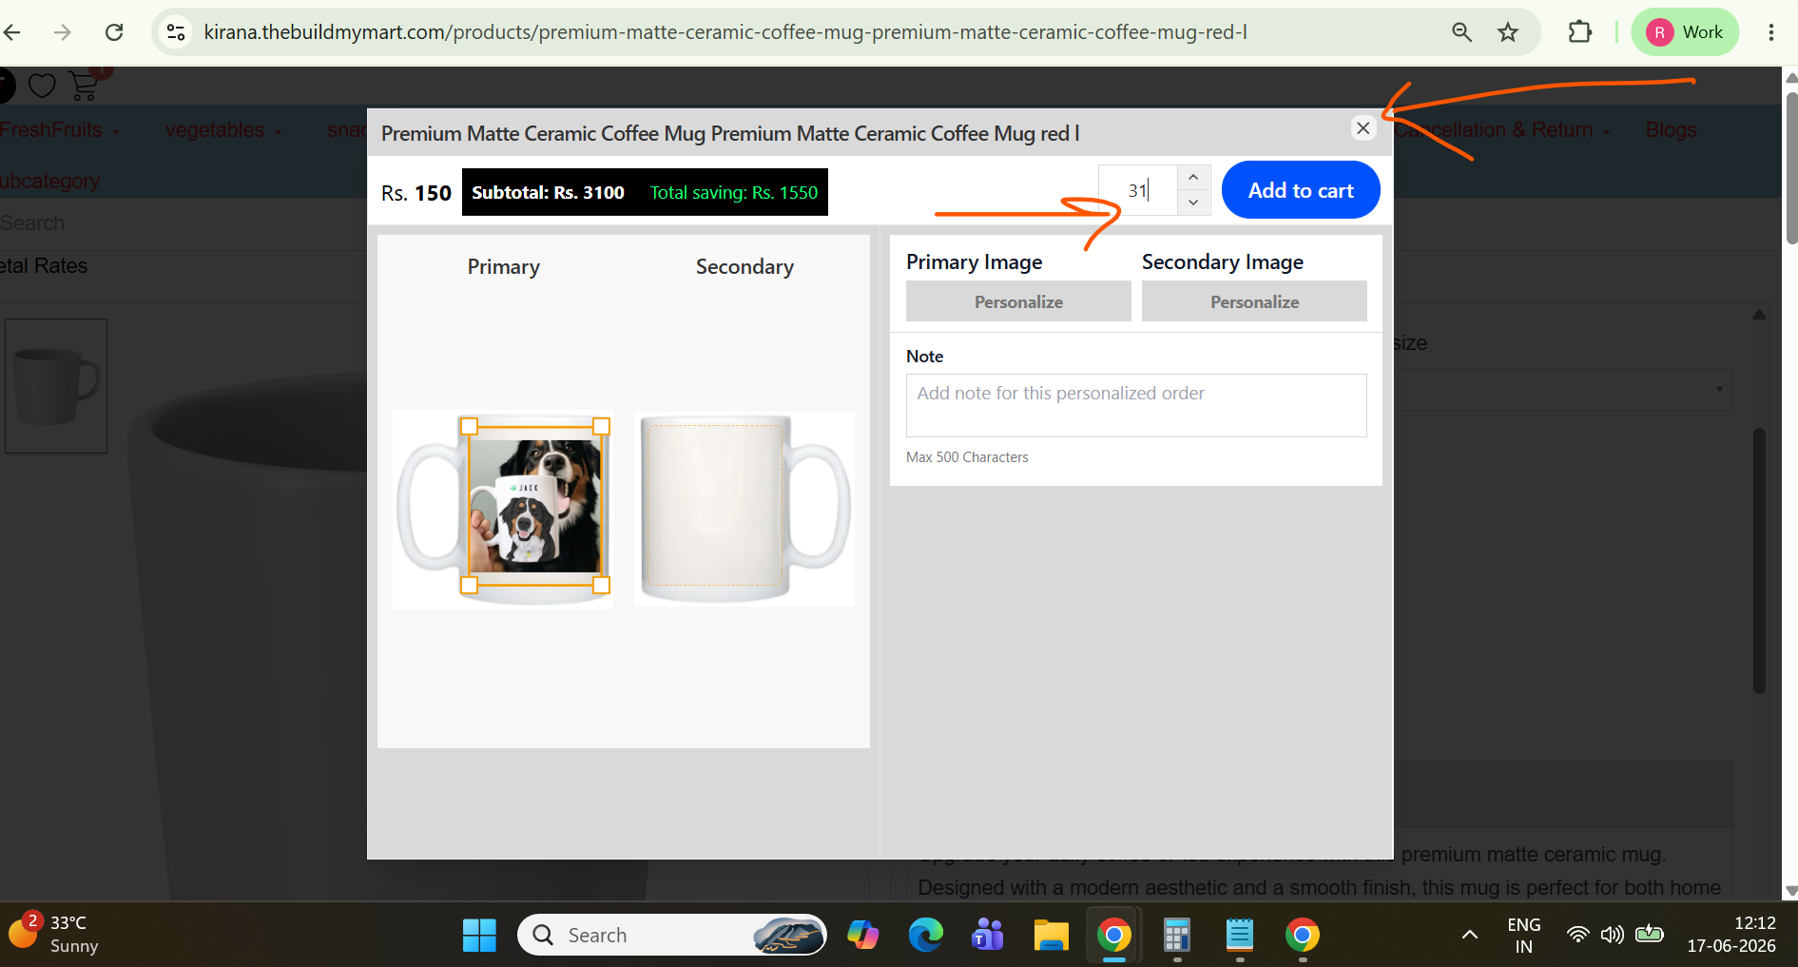The image size is (1798, 967).
Task: Increase quantity with the up arrow
Action: [1193, 178]
